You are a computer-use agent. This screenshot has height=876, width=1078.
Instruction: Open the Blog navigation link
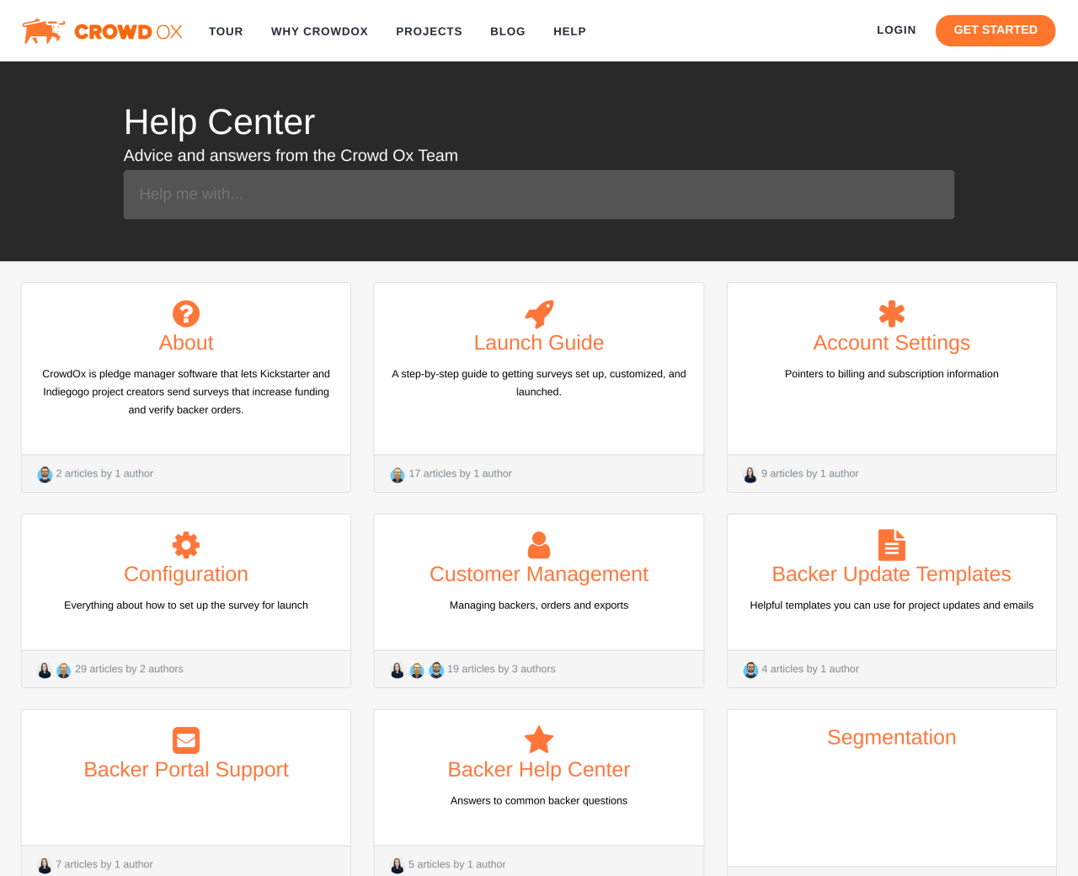pos(508,31)
